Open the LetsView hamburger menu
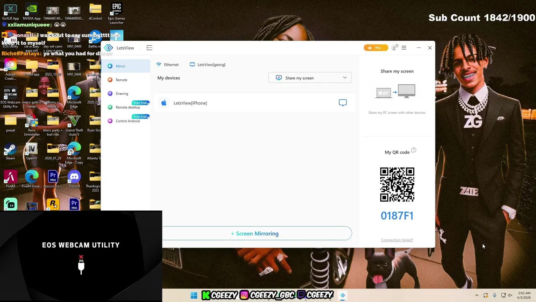536x302 pixels. point(404,48)
